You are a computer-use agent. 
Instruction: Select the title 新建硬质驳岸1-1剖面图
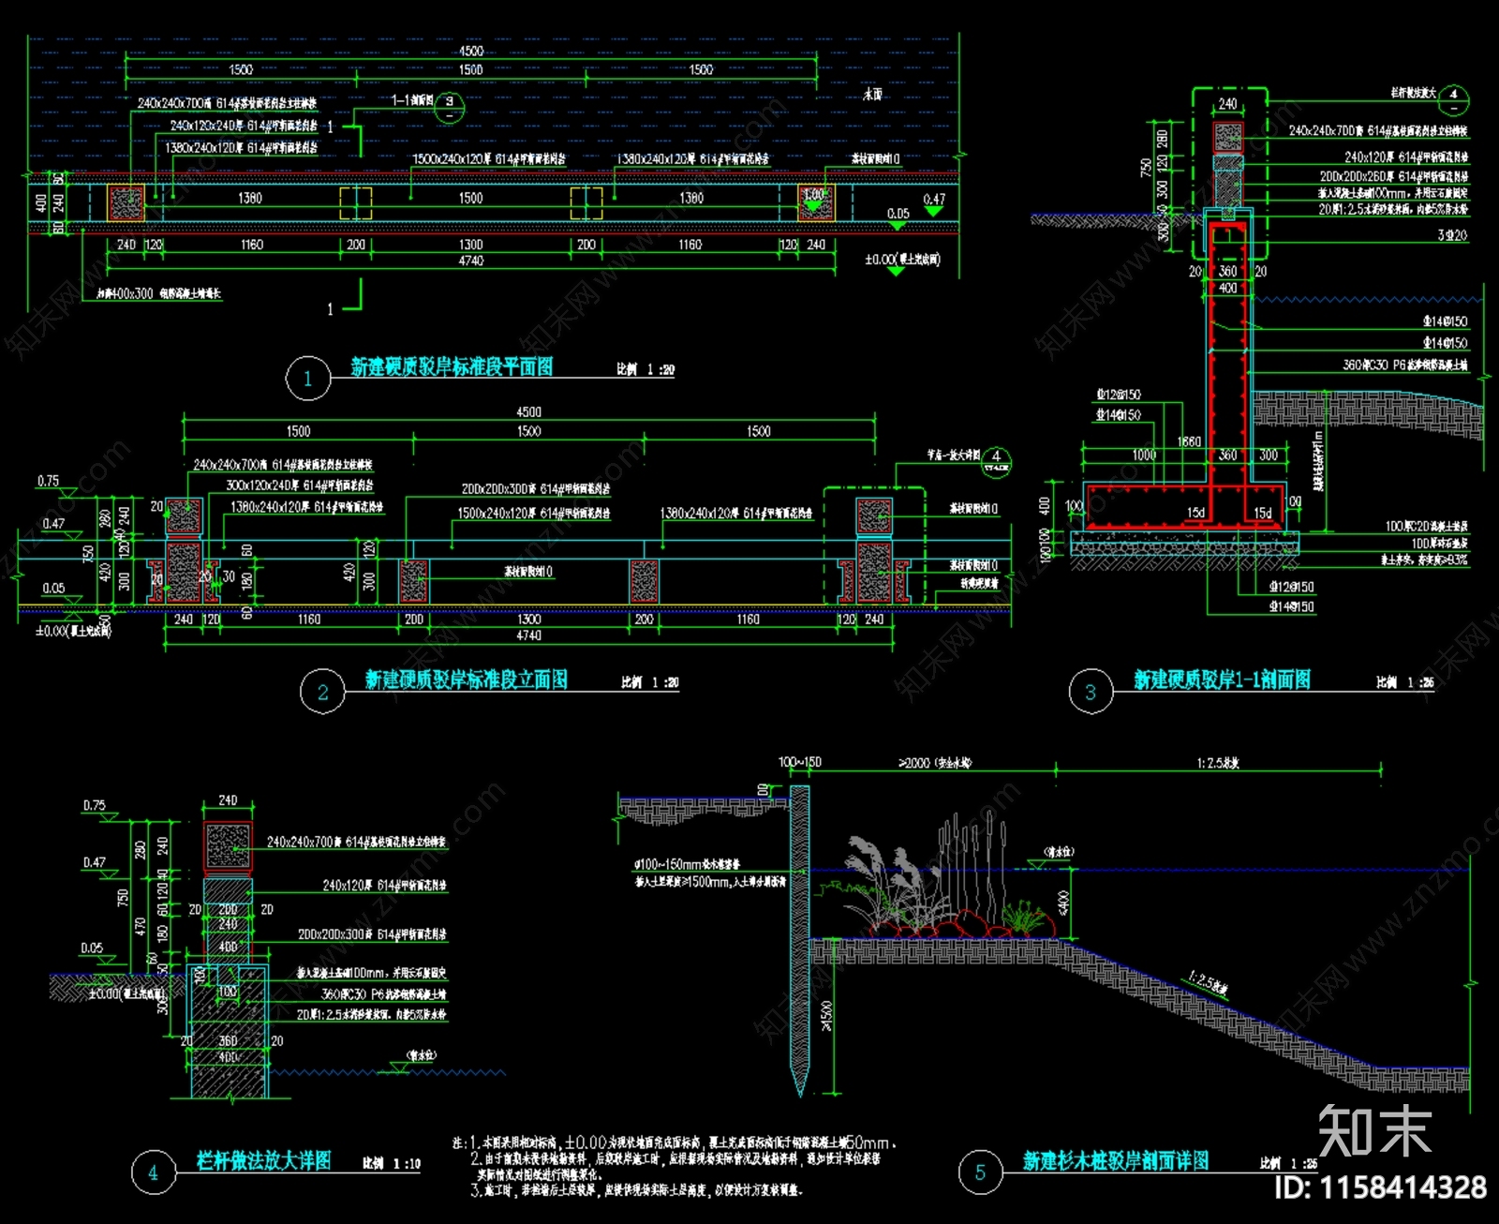coord(1223,679)
